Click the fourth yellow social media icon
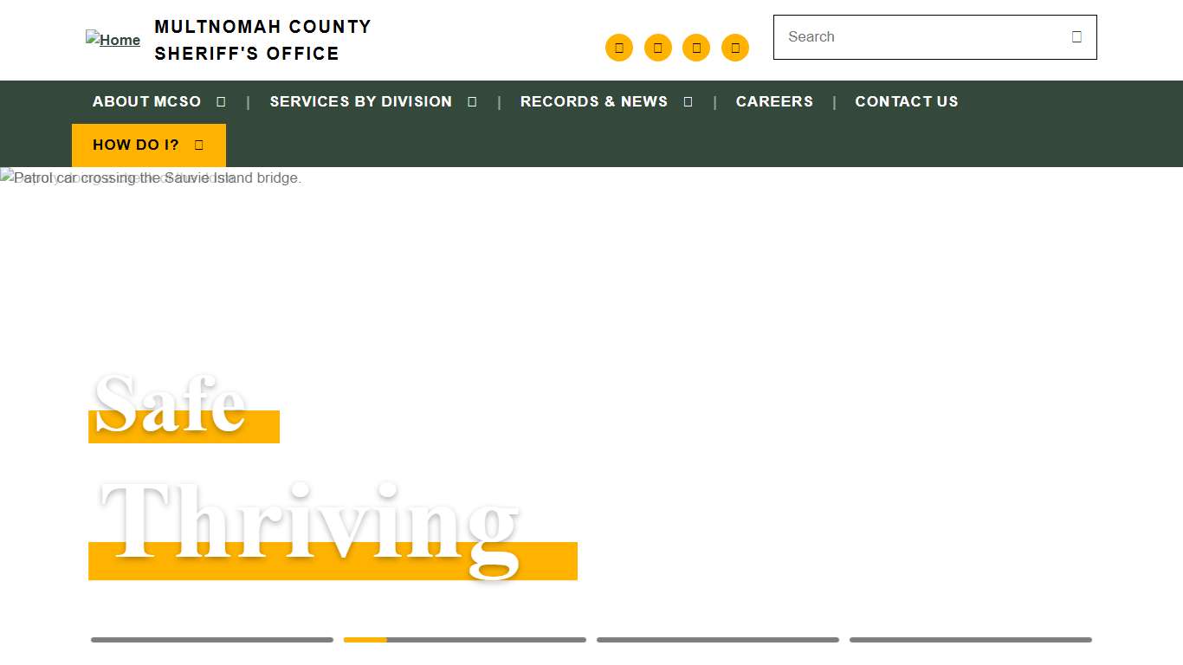The height and width of the screenshot is (665, 1183). (734, 48)
